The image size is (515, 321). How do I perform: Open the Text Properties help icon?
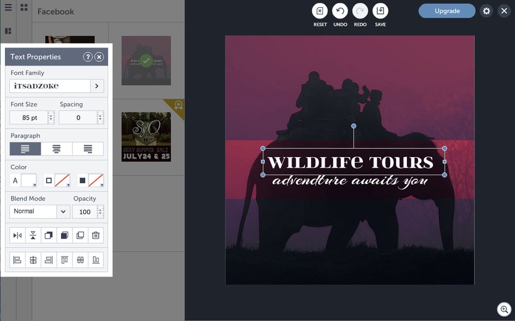87,57
